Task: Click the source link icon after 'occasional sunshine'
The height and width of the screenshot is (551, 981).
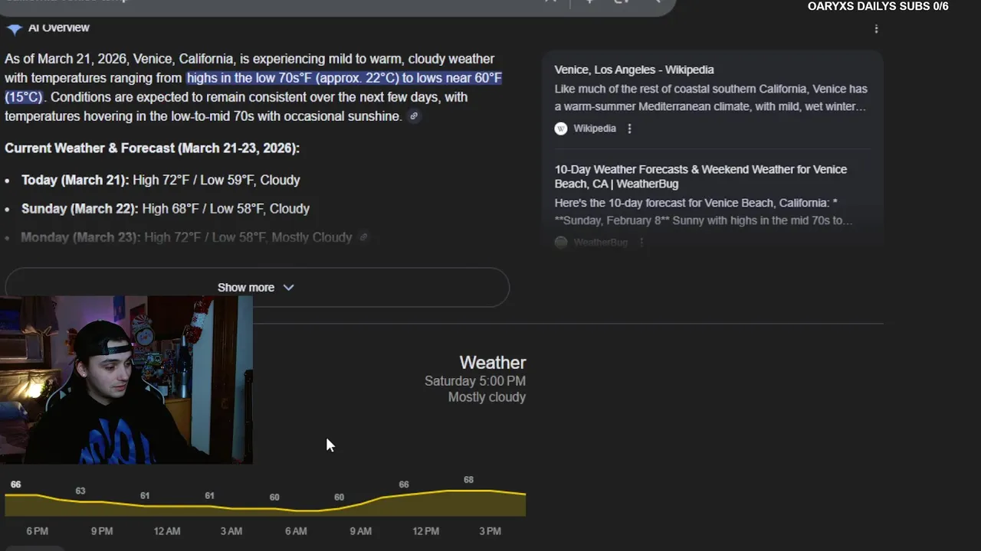Action: (x=414, y=116)
